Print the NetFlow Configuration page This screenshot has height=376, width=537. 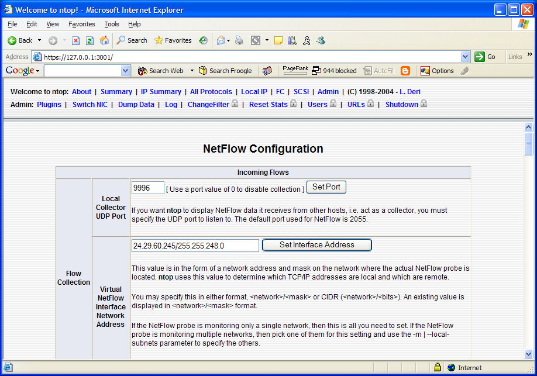click(238, 40)
